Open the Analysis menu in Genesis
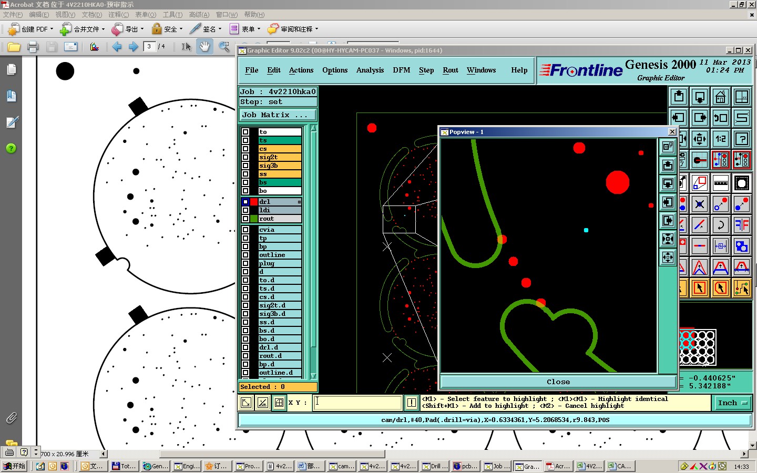This screenshot has height=473, width=757. point(370,70)
